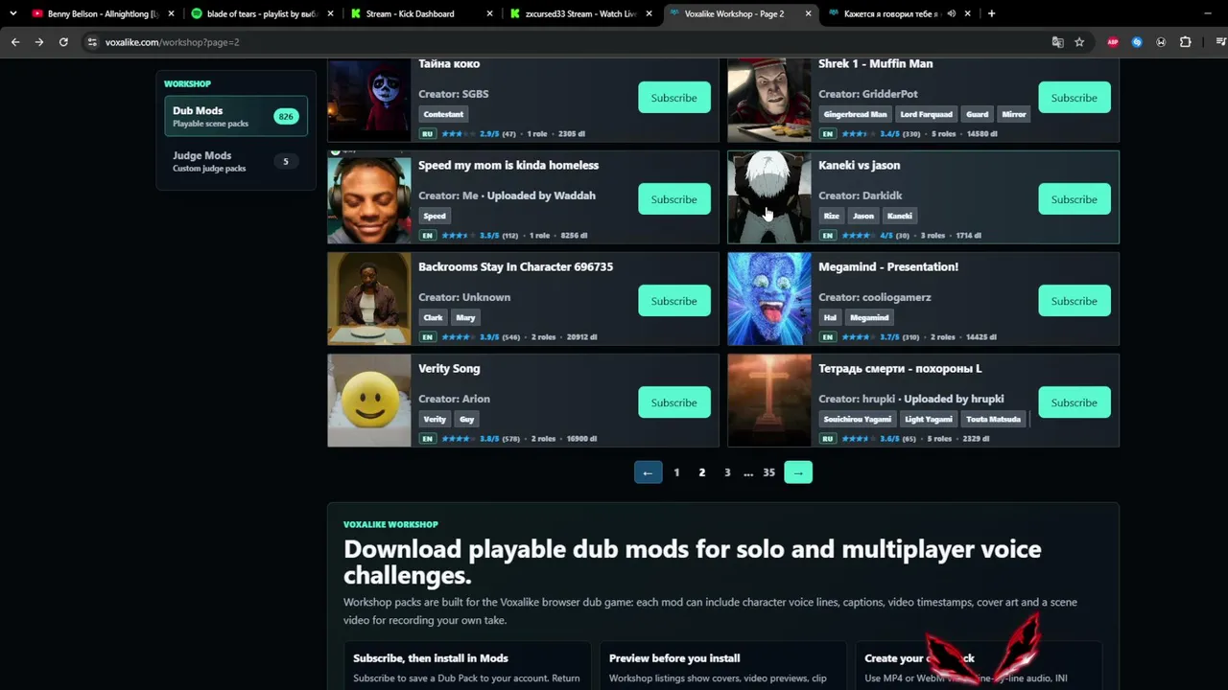1228x690 pixels.
Task: Open the red ABP extension icon
Action: pyautogui.click(x=1113, y=42)
